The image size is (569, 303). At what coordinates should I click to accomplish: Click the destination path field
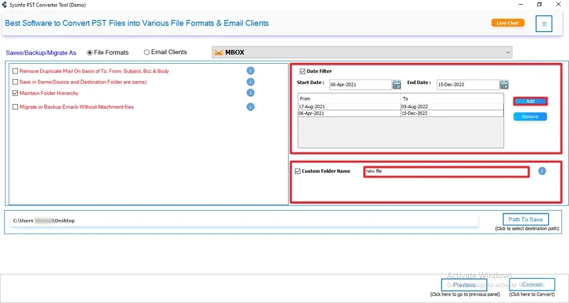[244, 220]
